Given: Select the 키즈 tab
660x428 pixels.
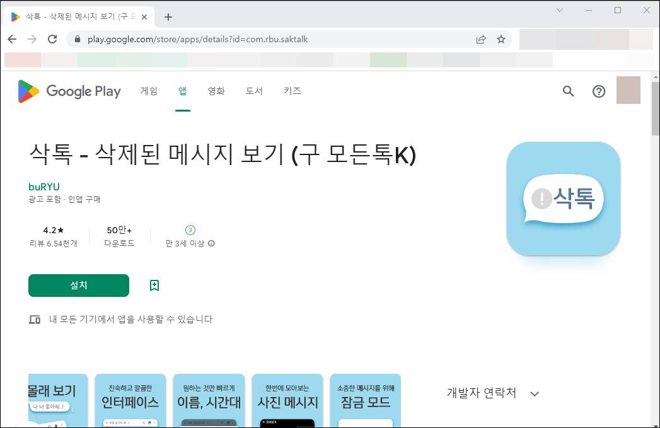Looking at the screenshot, I should (292, 91).
